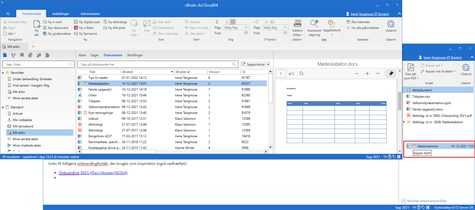Create Ny digital post
Image resolution: width=475 pixels, height=210 pixels.
click(87, 22)
